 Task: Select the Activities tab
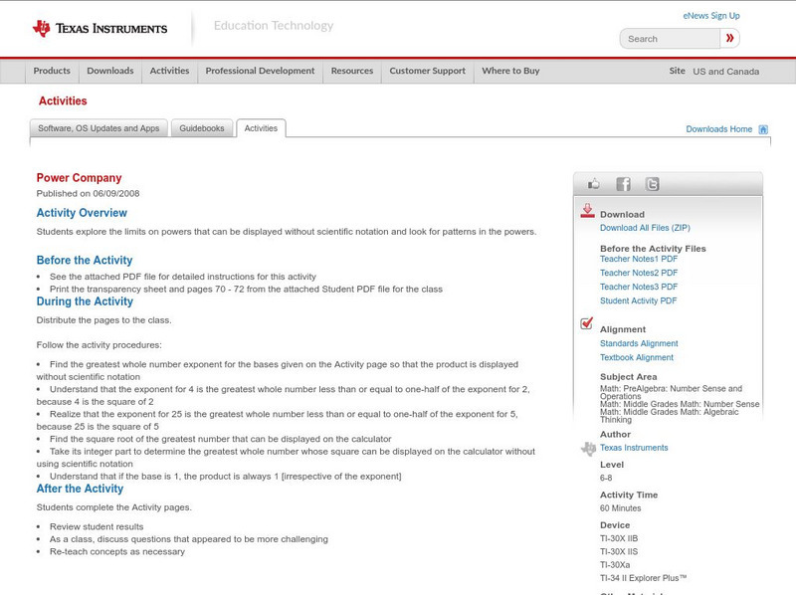coord(262,127)
